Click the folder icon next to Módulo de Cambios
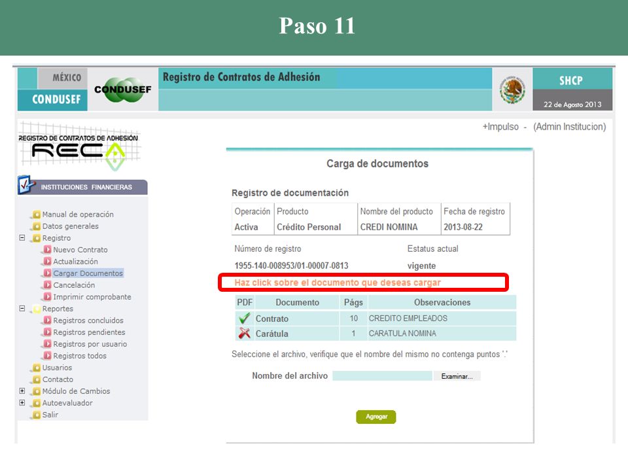Screen dimensions: 628x471 point(37,391)
